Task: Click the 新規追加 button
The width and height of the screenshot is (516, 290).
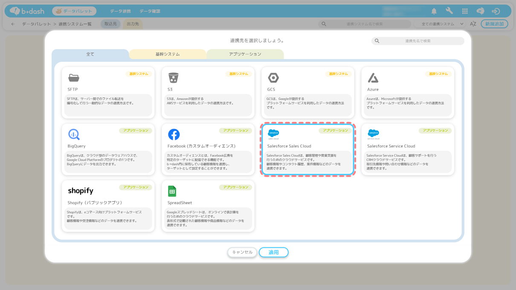Action: [494, 24]
